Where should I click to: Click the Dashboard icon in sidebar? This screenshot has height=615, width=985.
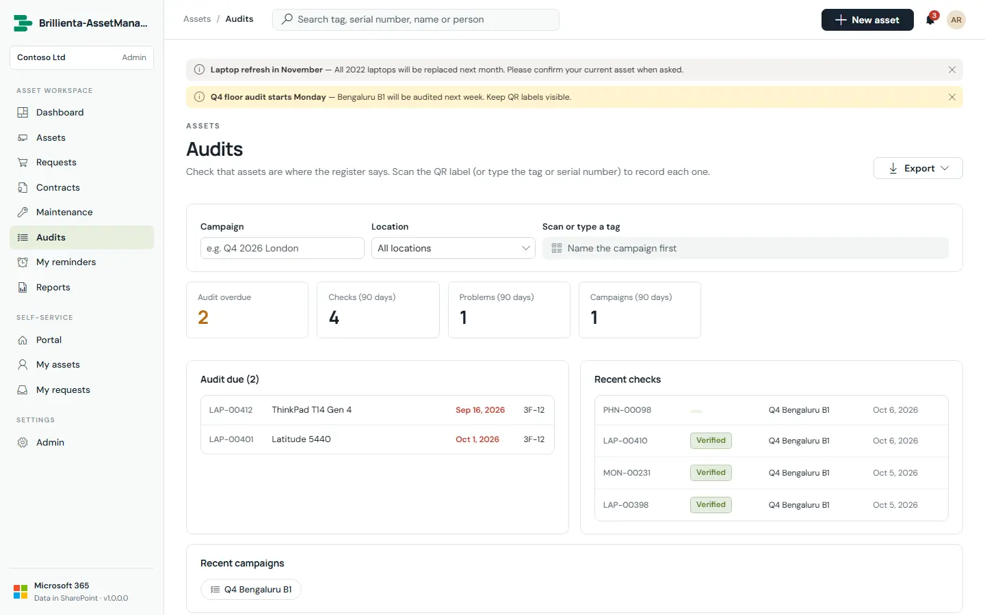tap(23, 112)
